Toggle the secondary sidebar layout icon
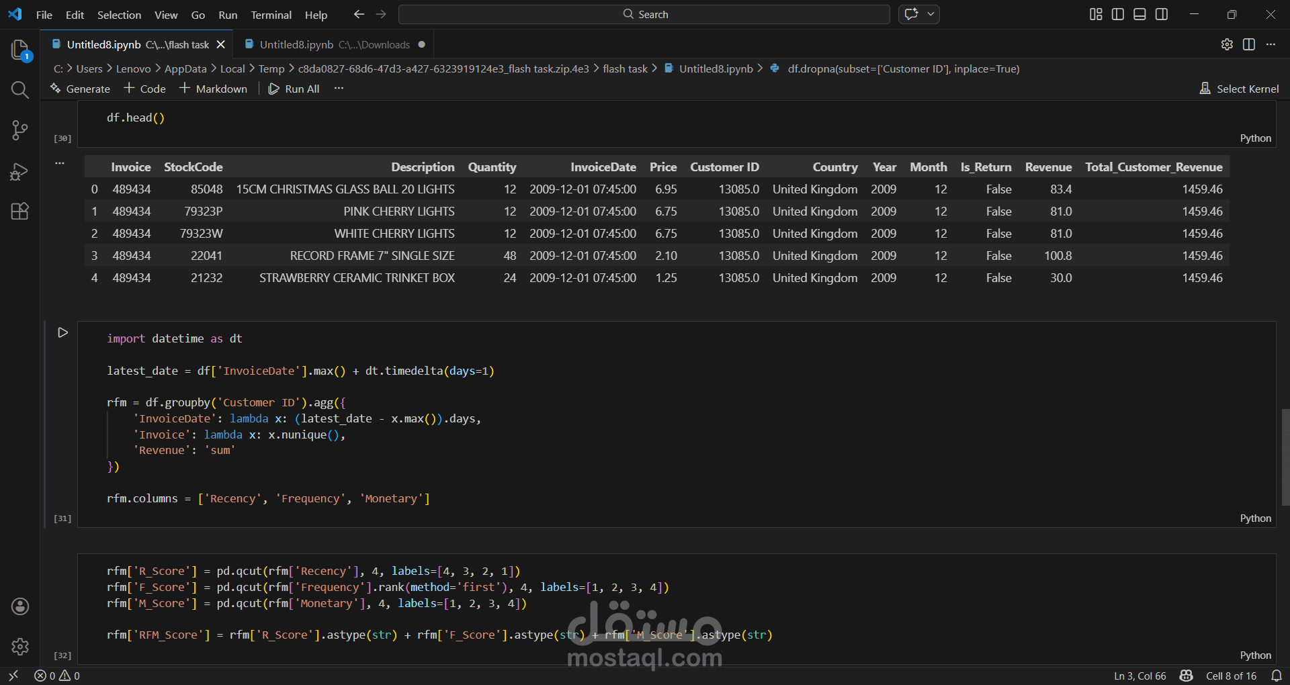The image size is (1290, 685). [x=1162, y=13]
